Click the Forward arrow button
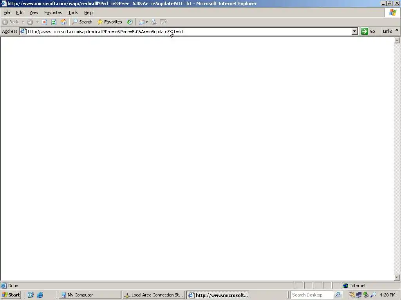The image size is (401, 300). pyautogui.click(x=30, y=22)
